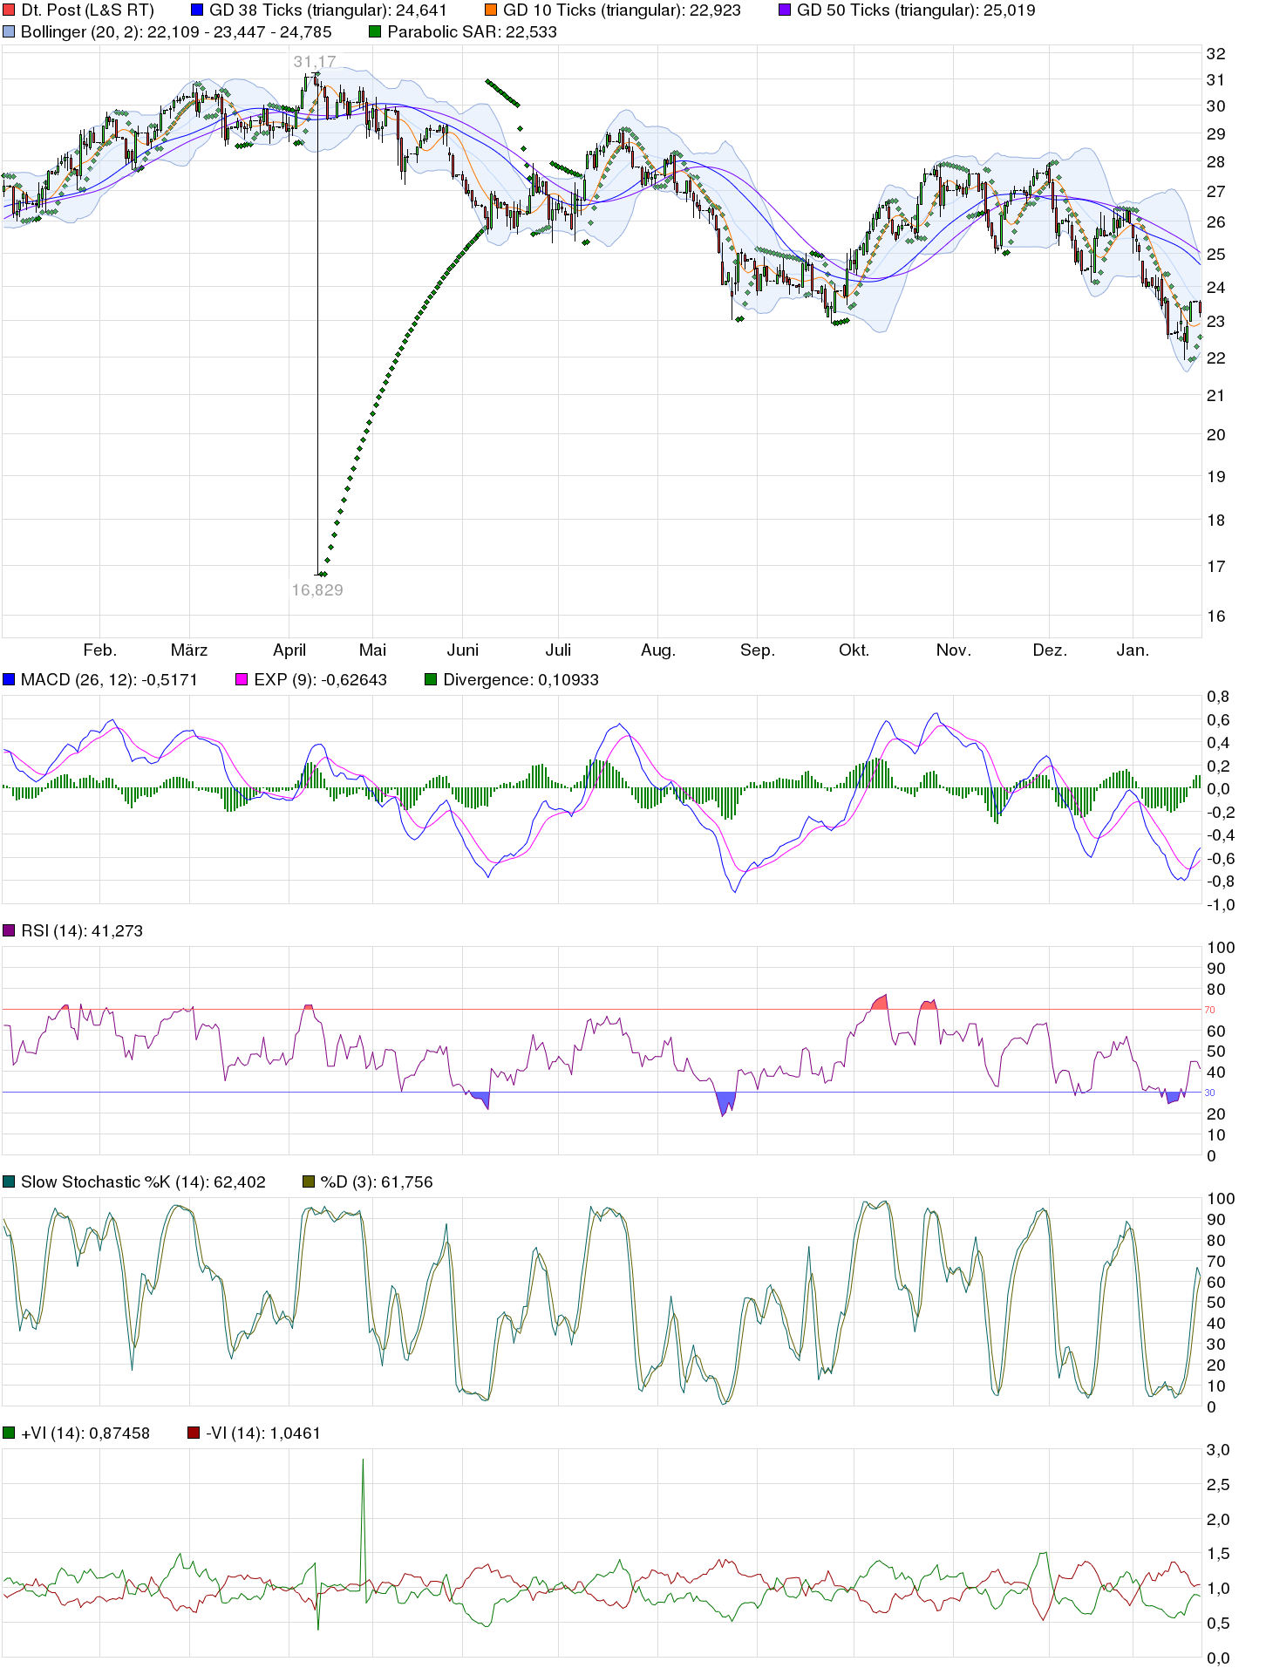Screen dimensions: 1266x1675
Task: Click the price axis value 16
Action: (x=1215, y=616)
